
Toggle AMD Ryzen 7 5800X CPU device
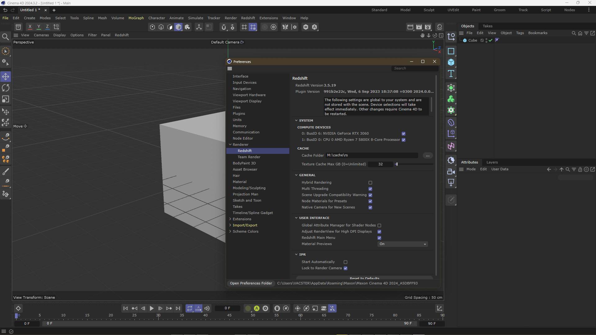[x=404, y=140]
